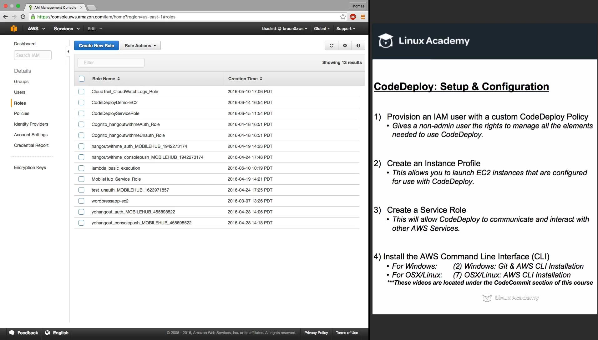Close the IAM Management Console tab
598x340 pixels.
[x=81, y=7]
